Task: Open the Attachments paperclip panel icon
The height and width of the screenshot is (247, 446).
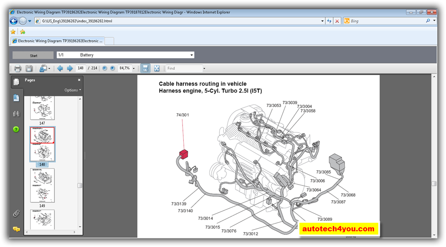Action: tap(16, 213)
